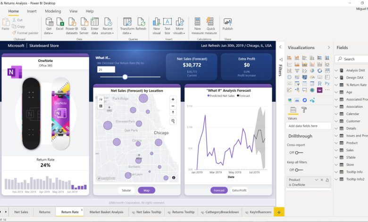The width and height of the screenshot is (368, 222).
Task: Switch to Net Sales page tab
Action: tap(21, 212)
